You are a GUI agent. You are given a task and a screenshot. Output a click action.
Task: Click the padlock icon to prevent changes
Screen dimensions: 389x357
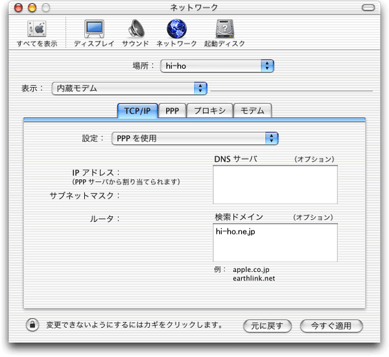tap(32, 325)
